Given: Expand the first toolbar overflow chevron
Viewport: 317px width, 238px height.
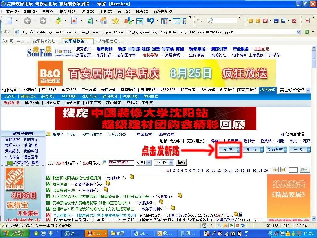Looking at the screenshot, I should tap(190, 17).
